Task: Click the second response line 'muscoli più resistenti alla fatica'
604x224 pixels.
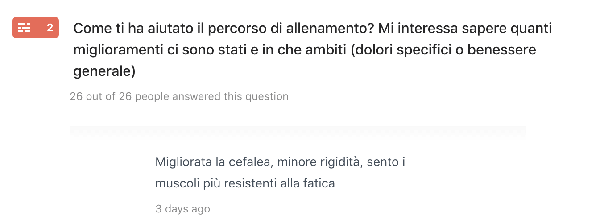Action: click(245, 183)
